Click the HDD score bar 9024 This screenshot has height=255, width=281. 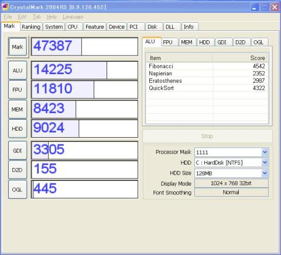[84, 128]
